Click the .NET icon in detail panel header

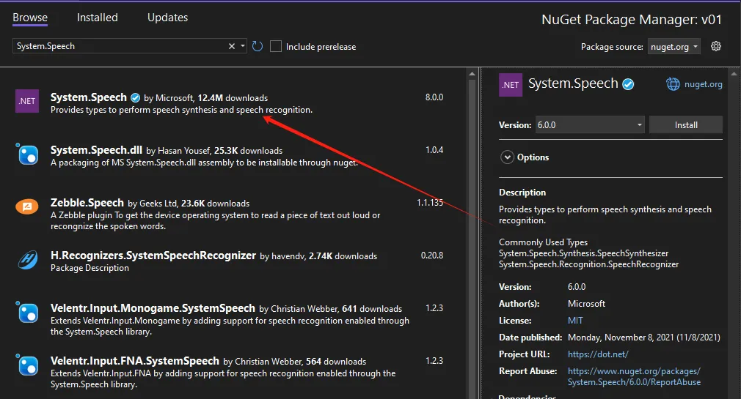click(511, 85)
